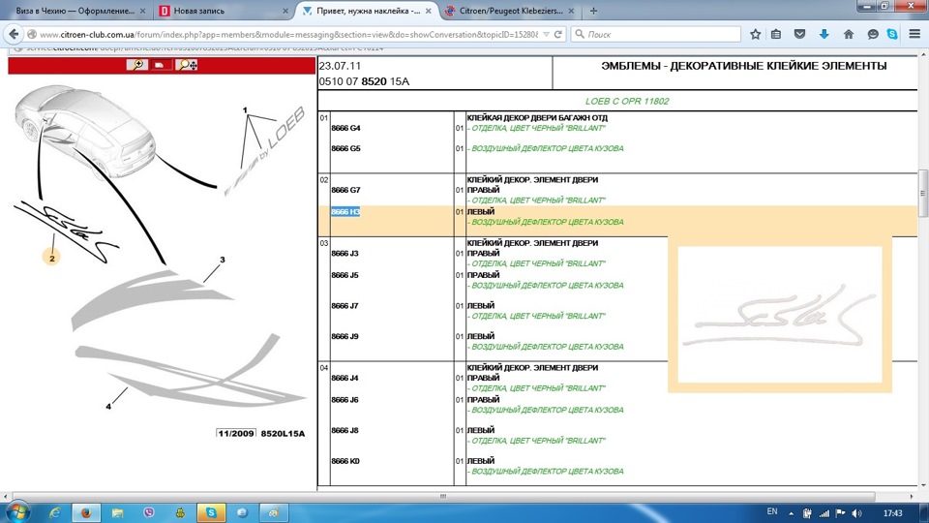Click highlighted part number 8666 H3
Viewport: 929px width, 523px height.
coord(345,212)
